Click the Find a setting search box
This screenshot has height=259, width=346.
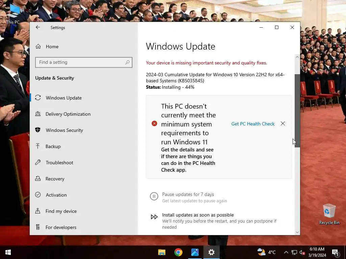[x=84, y=62]
